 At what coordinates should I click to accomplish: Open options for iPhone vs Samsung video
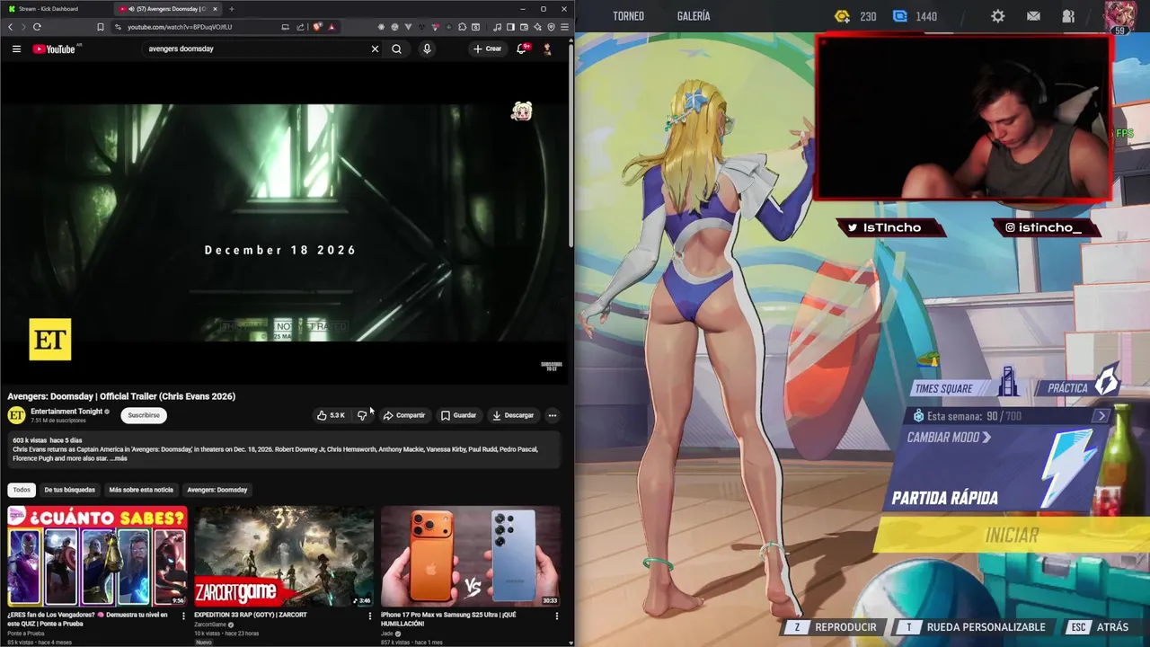(x=556, y=616)
